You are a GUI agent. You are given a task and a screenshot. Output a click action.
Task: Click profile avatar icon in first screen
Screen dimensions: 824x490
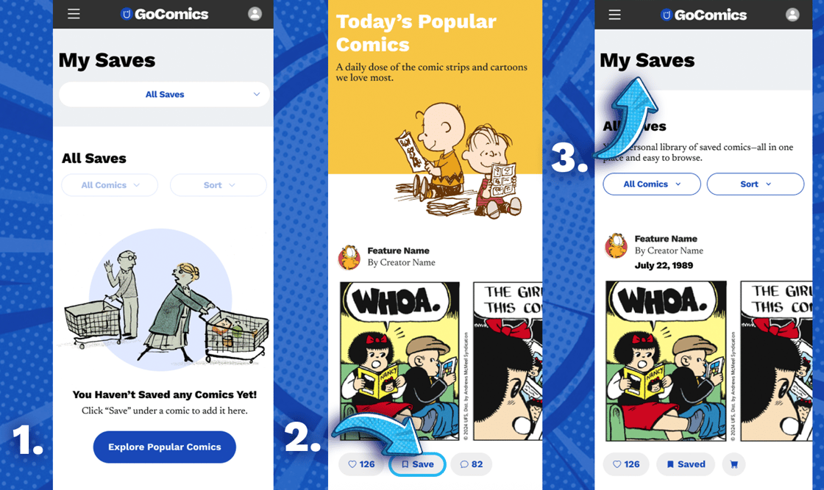255,14
